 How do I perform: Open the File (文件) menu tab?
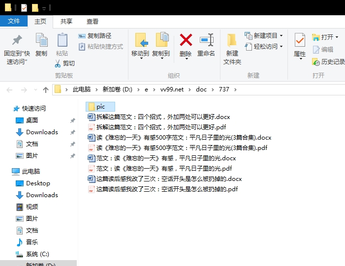(x=14, y=21)
